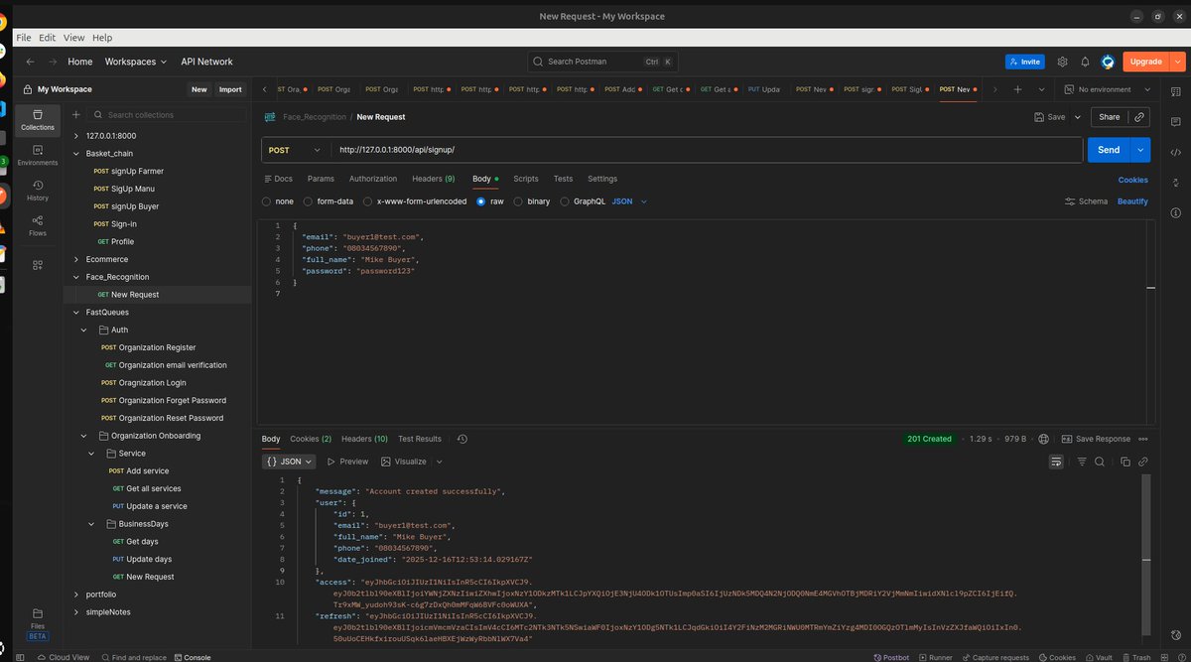
Task: Open the Collections sidebar panel
Action: pos(37,121)
